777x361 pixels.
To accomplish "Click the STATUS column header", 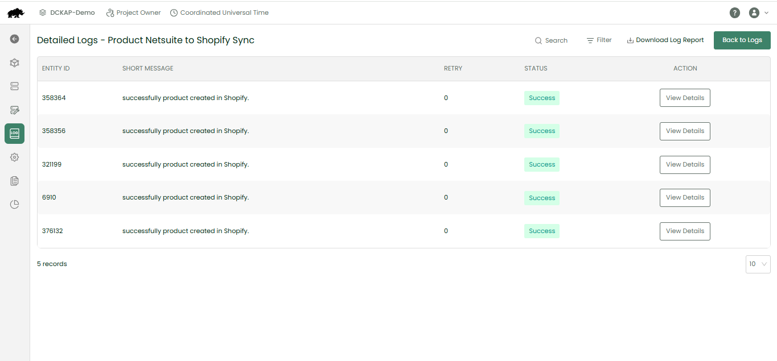I will point(536,68).
